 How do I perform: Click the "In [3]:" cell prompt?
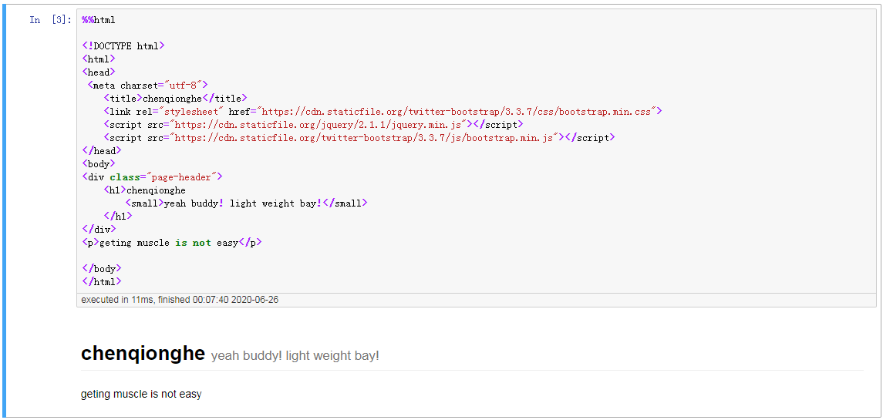[x=51, y=20]
